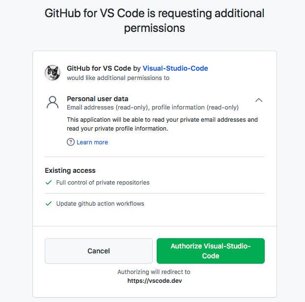Image resolution: width=305 pixels, height=302 pixels.
Task: Collapse the Personal user data section chevron
Action: click(x=259, y=100)
